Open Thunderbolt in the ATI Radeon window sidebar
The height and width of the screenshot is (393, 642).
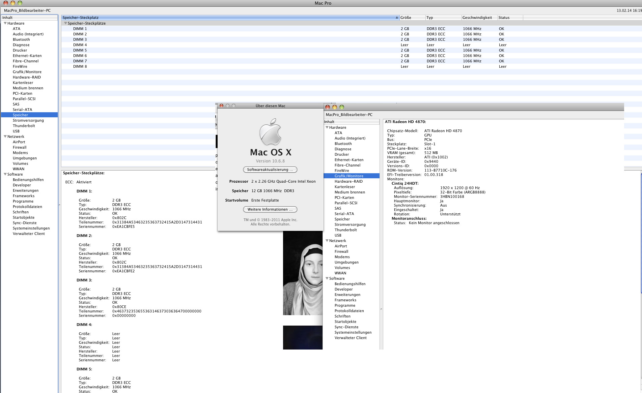(345, 230)
